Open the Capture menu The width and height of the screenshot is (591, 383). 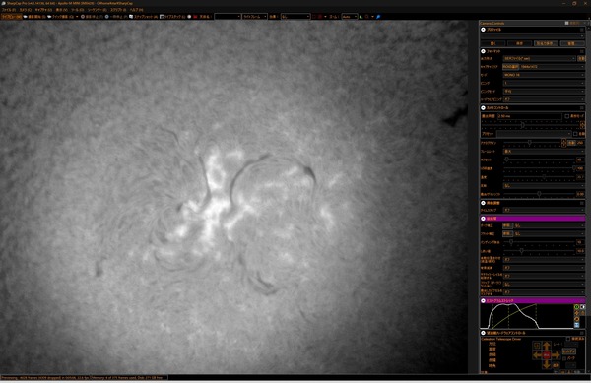coord(43,10)
